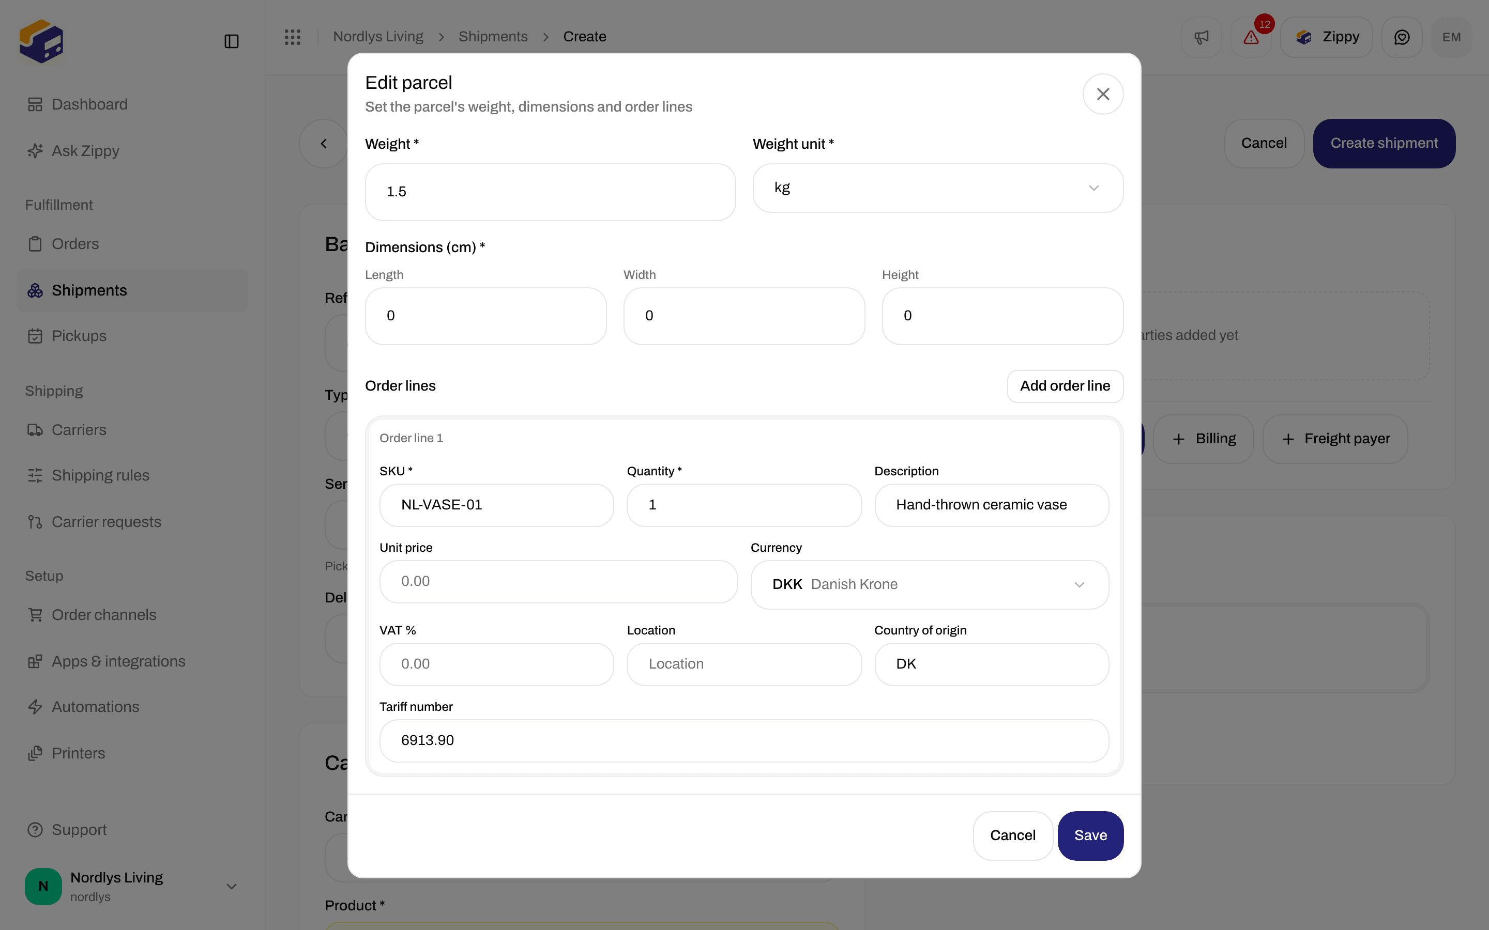Viewport: 1489px width, 930px height.
Task: Click the Create shipment button
Action: 1384,143
